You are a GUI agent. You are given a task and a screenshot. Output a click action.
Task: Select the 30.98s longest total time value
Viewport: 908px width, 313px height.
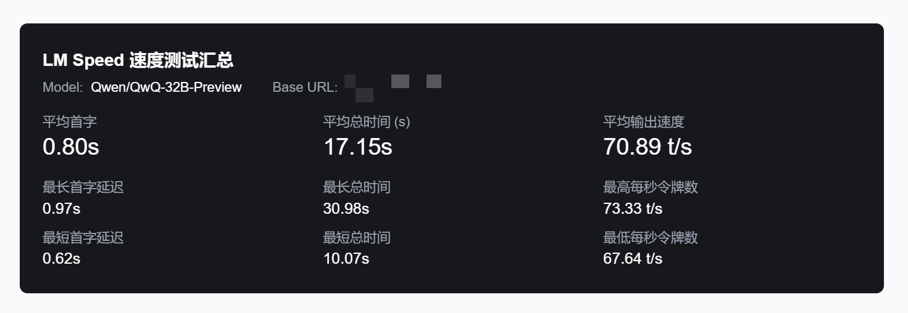point(346,208)
